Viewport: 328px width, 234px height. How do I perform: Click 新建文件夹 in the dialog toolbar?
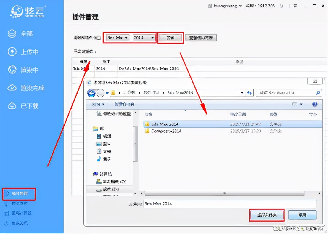click(124, 104)
